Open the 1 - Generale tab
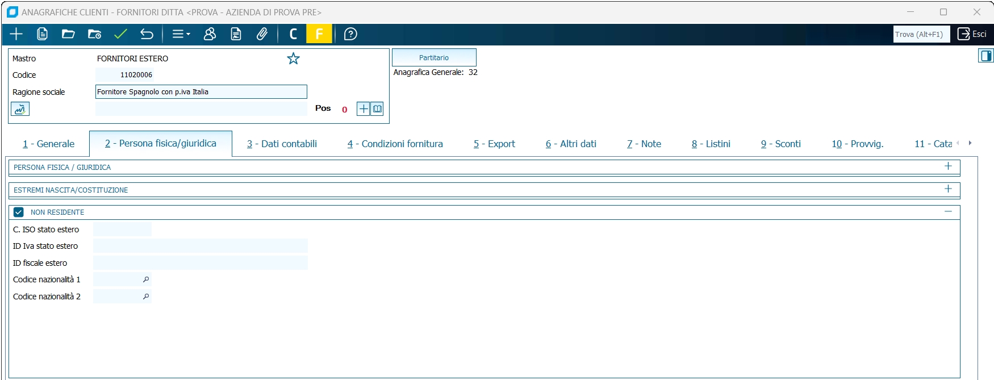This screenshot has height=380, width=994. (x=49, y=144)
